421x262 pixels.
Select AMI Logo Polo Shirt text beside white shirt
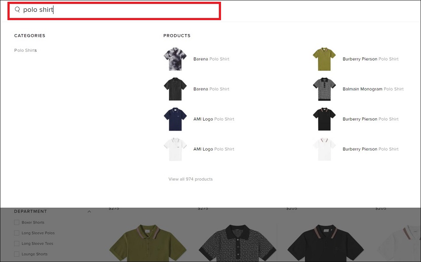(214, 149)
